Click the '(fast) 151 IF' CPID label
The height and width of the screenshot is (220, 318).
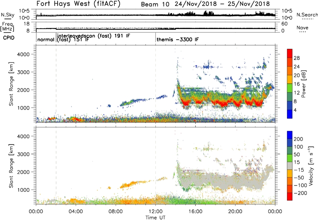73,39
